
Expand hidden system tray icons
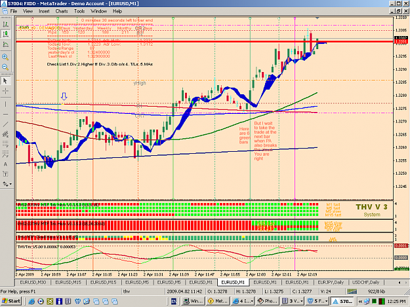(x=360, y=301)
